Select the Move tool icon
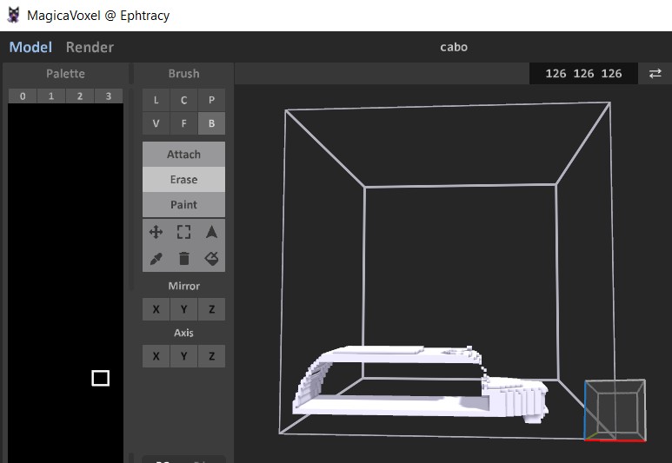 (x=156, y=232)
